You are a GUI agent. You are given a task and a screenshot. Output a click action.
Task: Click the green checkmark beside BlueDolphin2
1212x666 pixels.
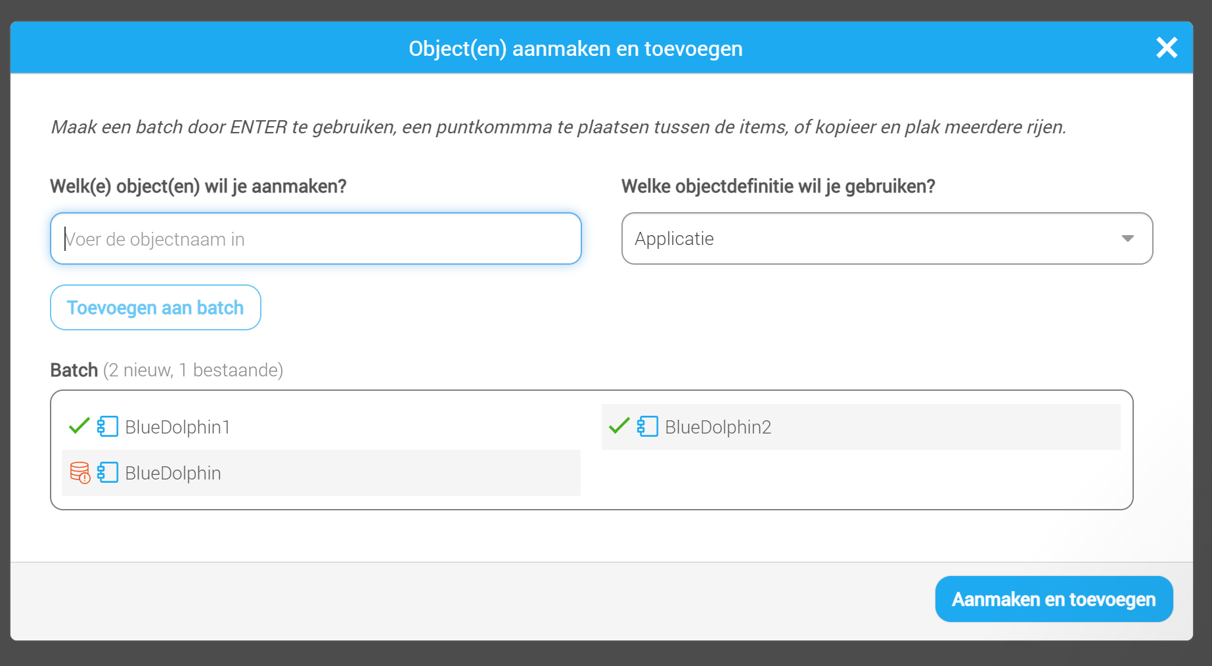pyautogui.click(x=619, y=426)
